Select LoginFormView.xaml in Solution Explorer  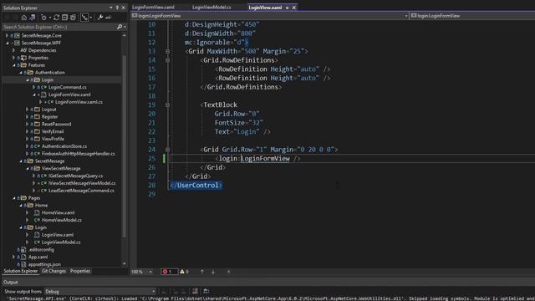pos(69,94)
